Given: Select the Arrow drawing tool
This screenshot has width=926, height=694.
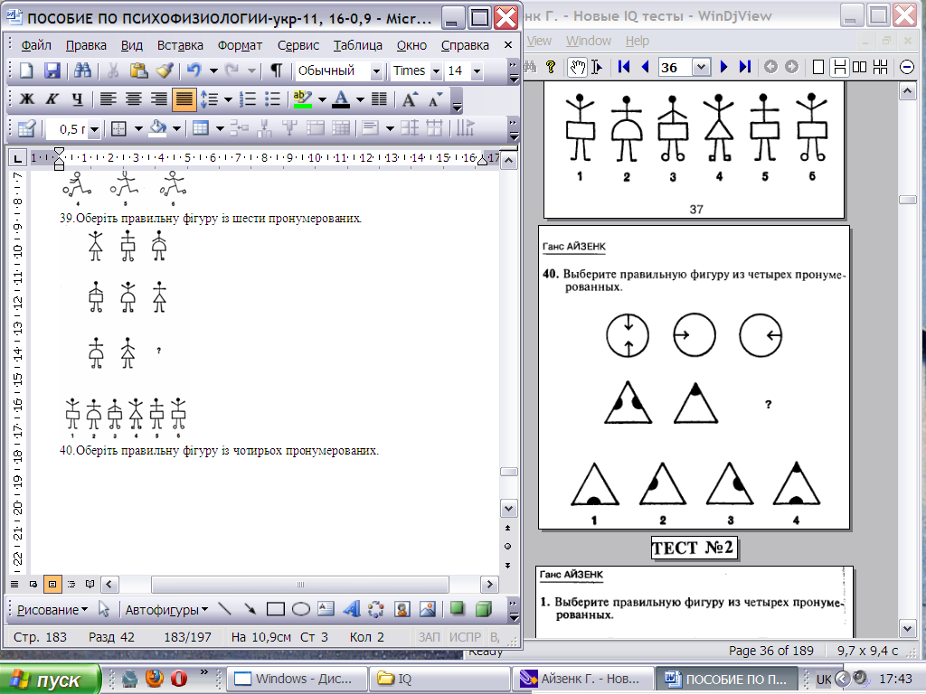Looking at the screenshot, I should click(x=250, y=609).
